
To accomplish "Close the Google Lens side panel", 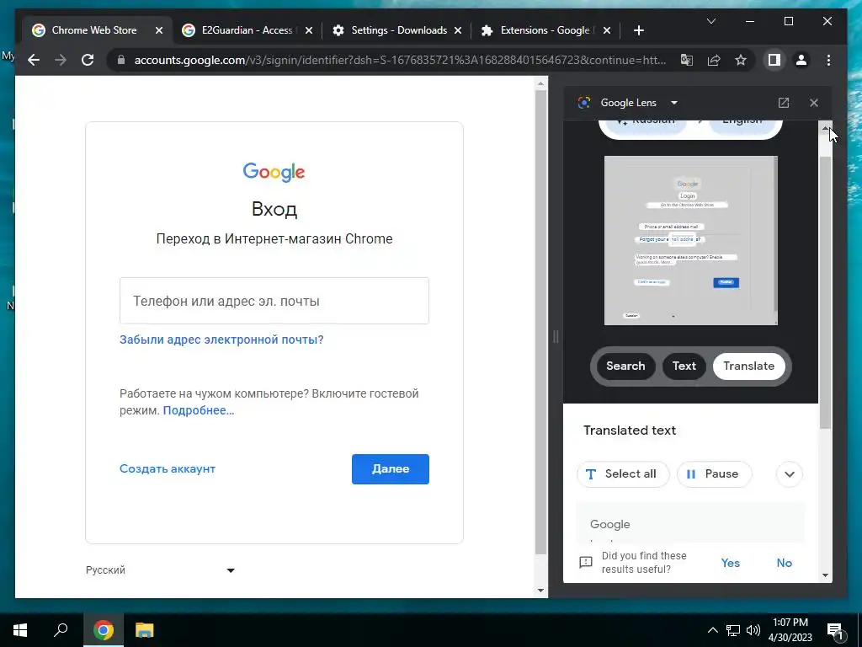I will click(x=814, y=103).
